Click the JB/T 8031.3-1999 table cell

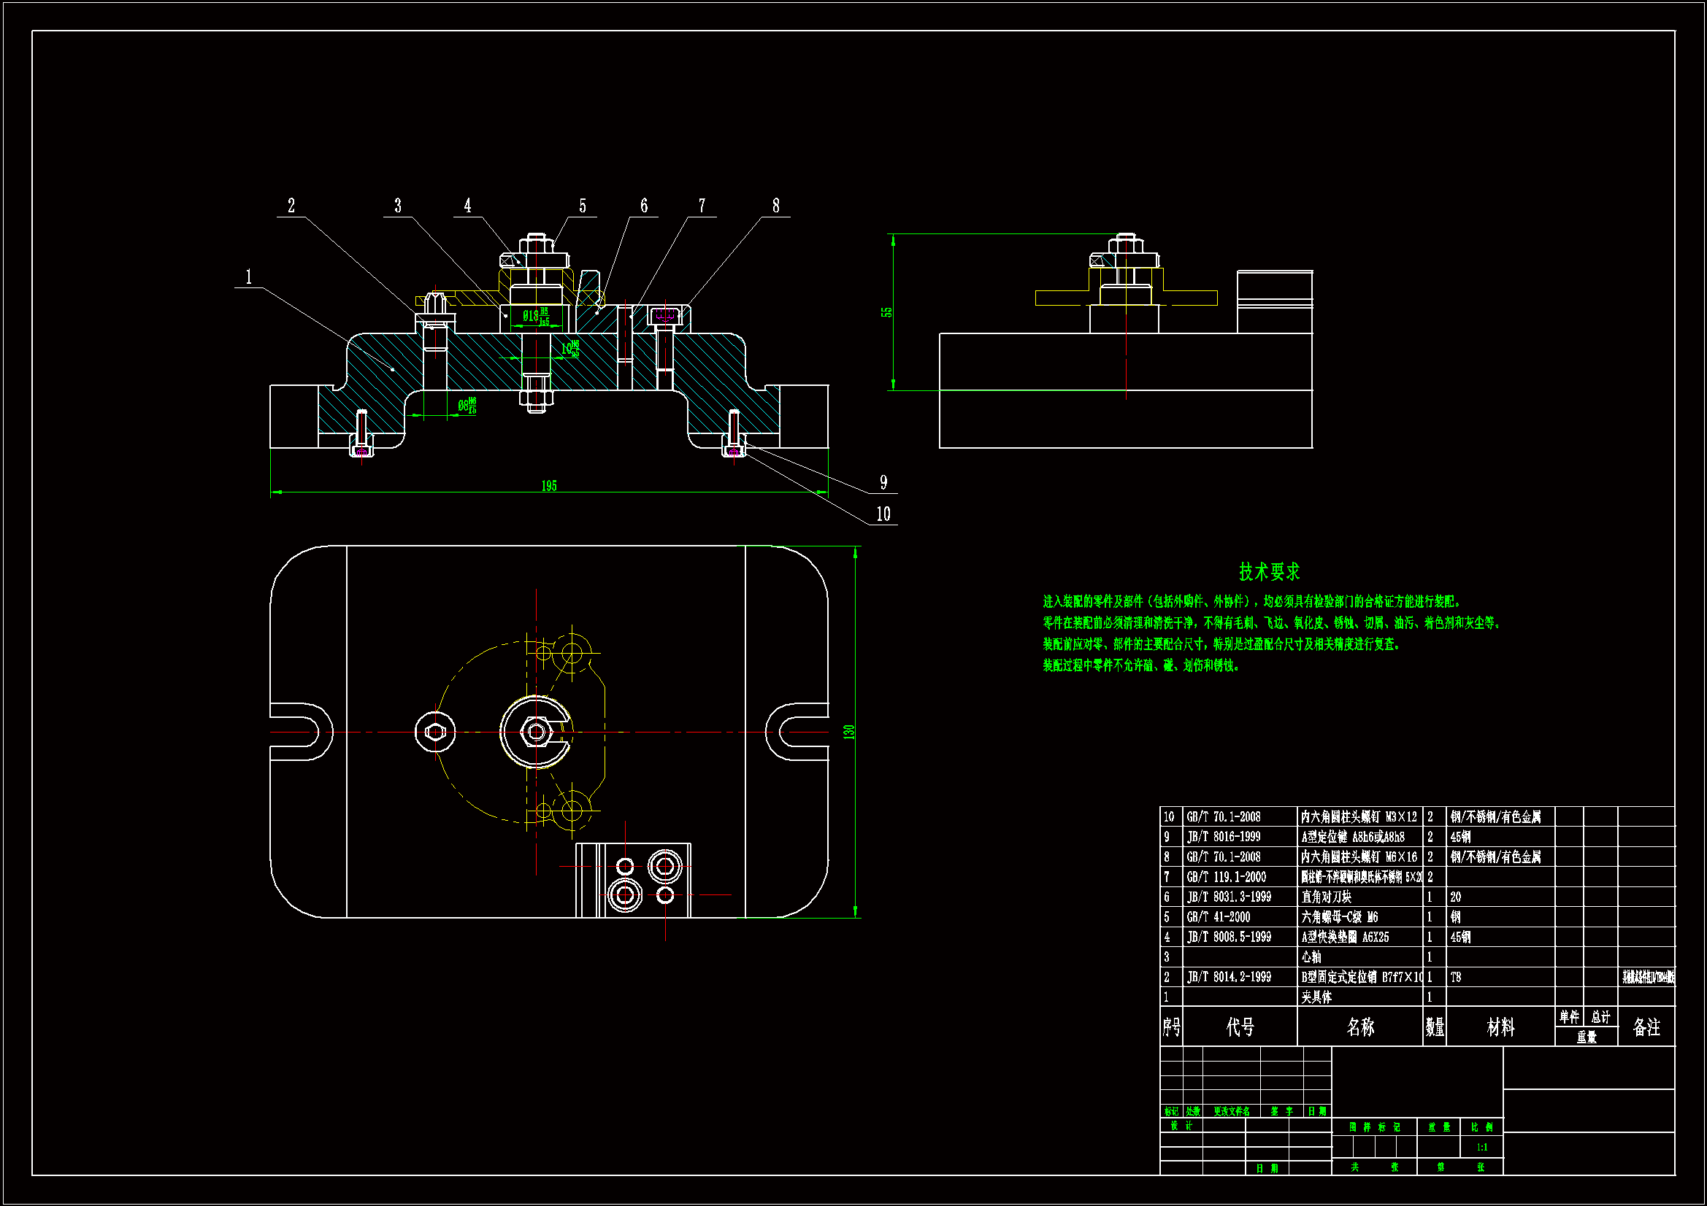(1229, 897)
